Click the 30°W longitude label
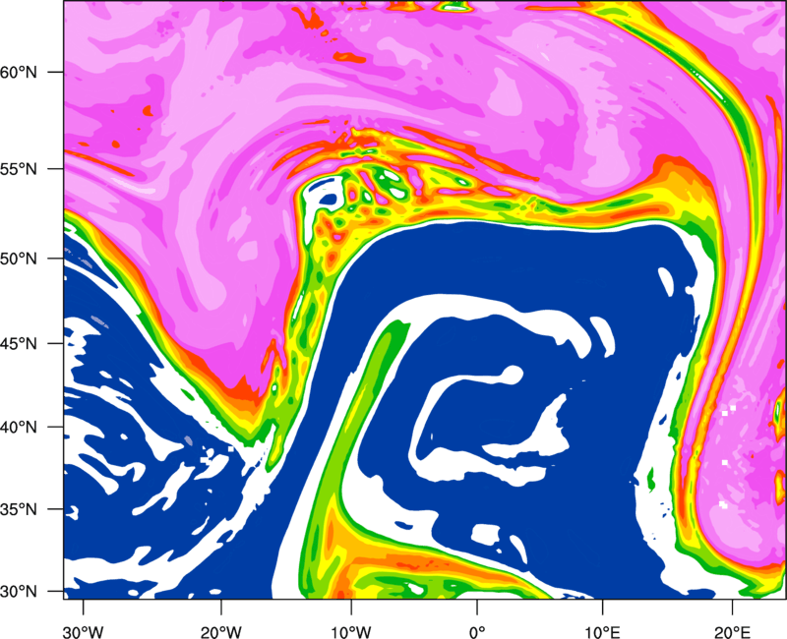787x639 pixels. pos(83,632)
